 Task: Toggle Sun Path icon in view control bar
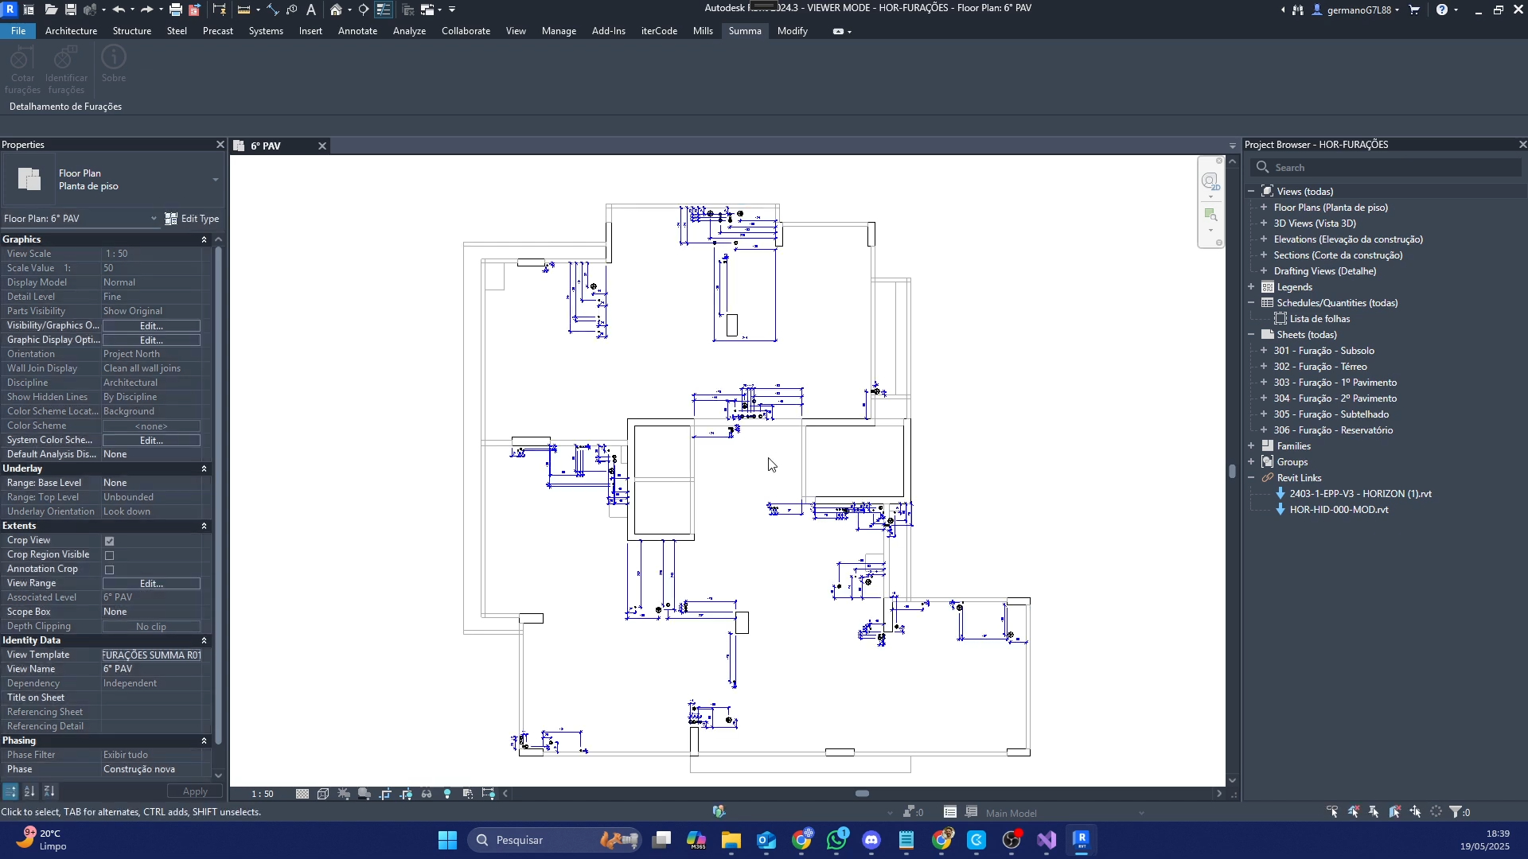pyautogui.click(x=344, y=794)
